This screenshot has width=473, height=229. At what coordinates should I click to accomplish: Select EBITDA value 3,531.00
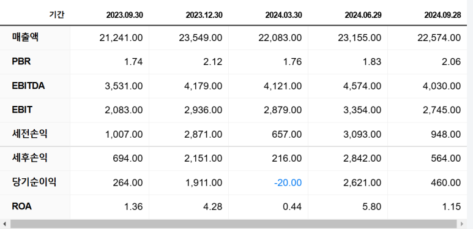[x=124, y=86]
